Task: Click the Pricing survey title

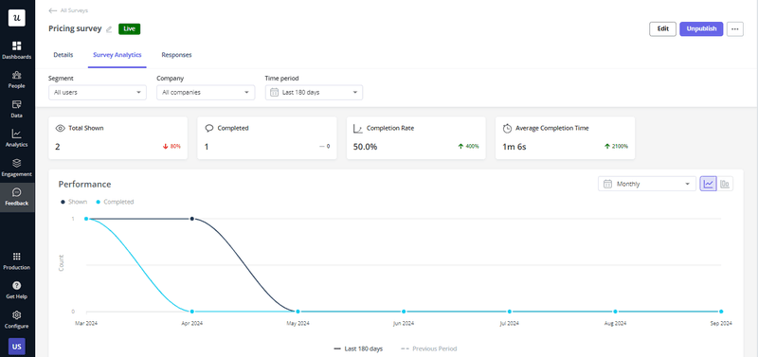Action: [x=75, y=28]
